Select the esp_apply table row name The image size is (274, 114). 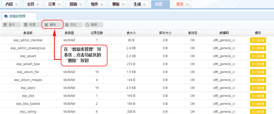coord(28,88)
